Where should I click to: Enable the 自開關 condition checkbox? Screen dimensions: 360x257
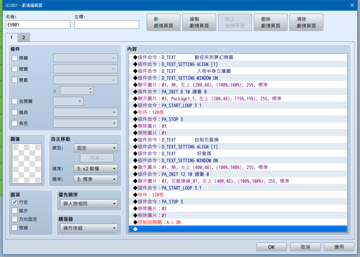click(14, 101)
